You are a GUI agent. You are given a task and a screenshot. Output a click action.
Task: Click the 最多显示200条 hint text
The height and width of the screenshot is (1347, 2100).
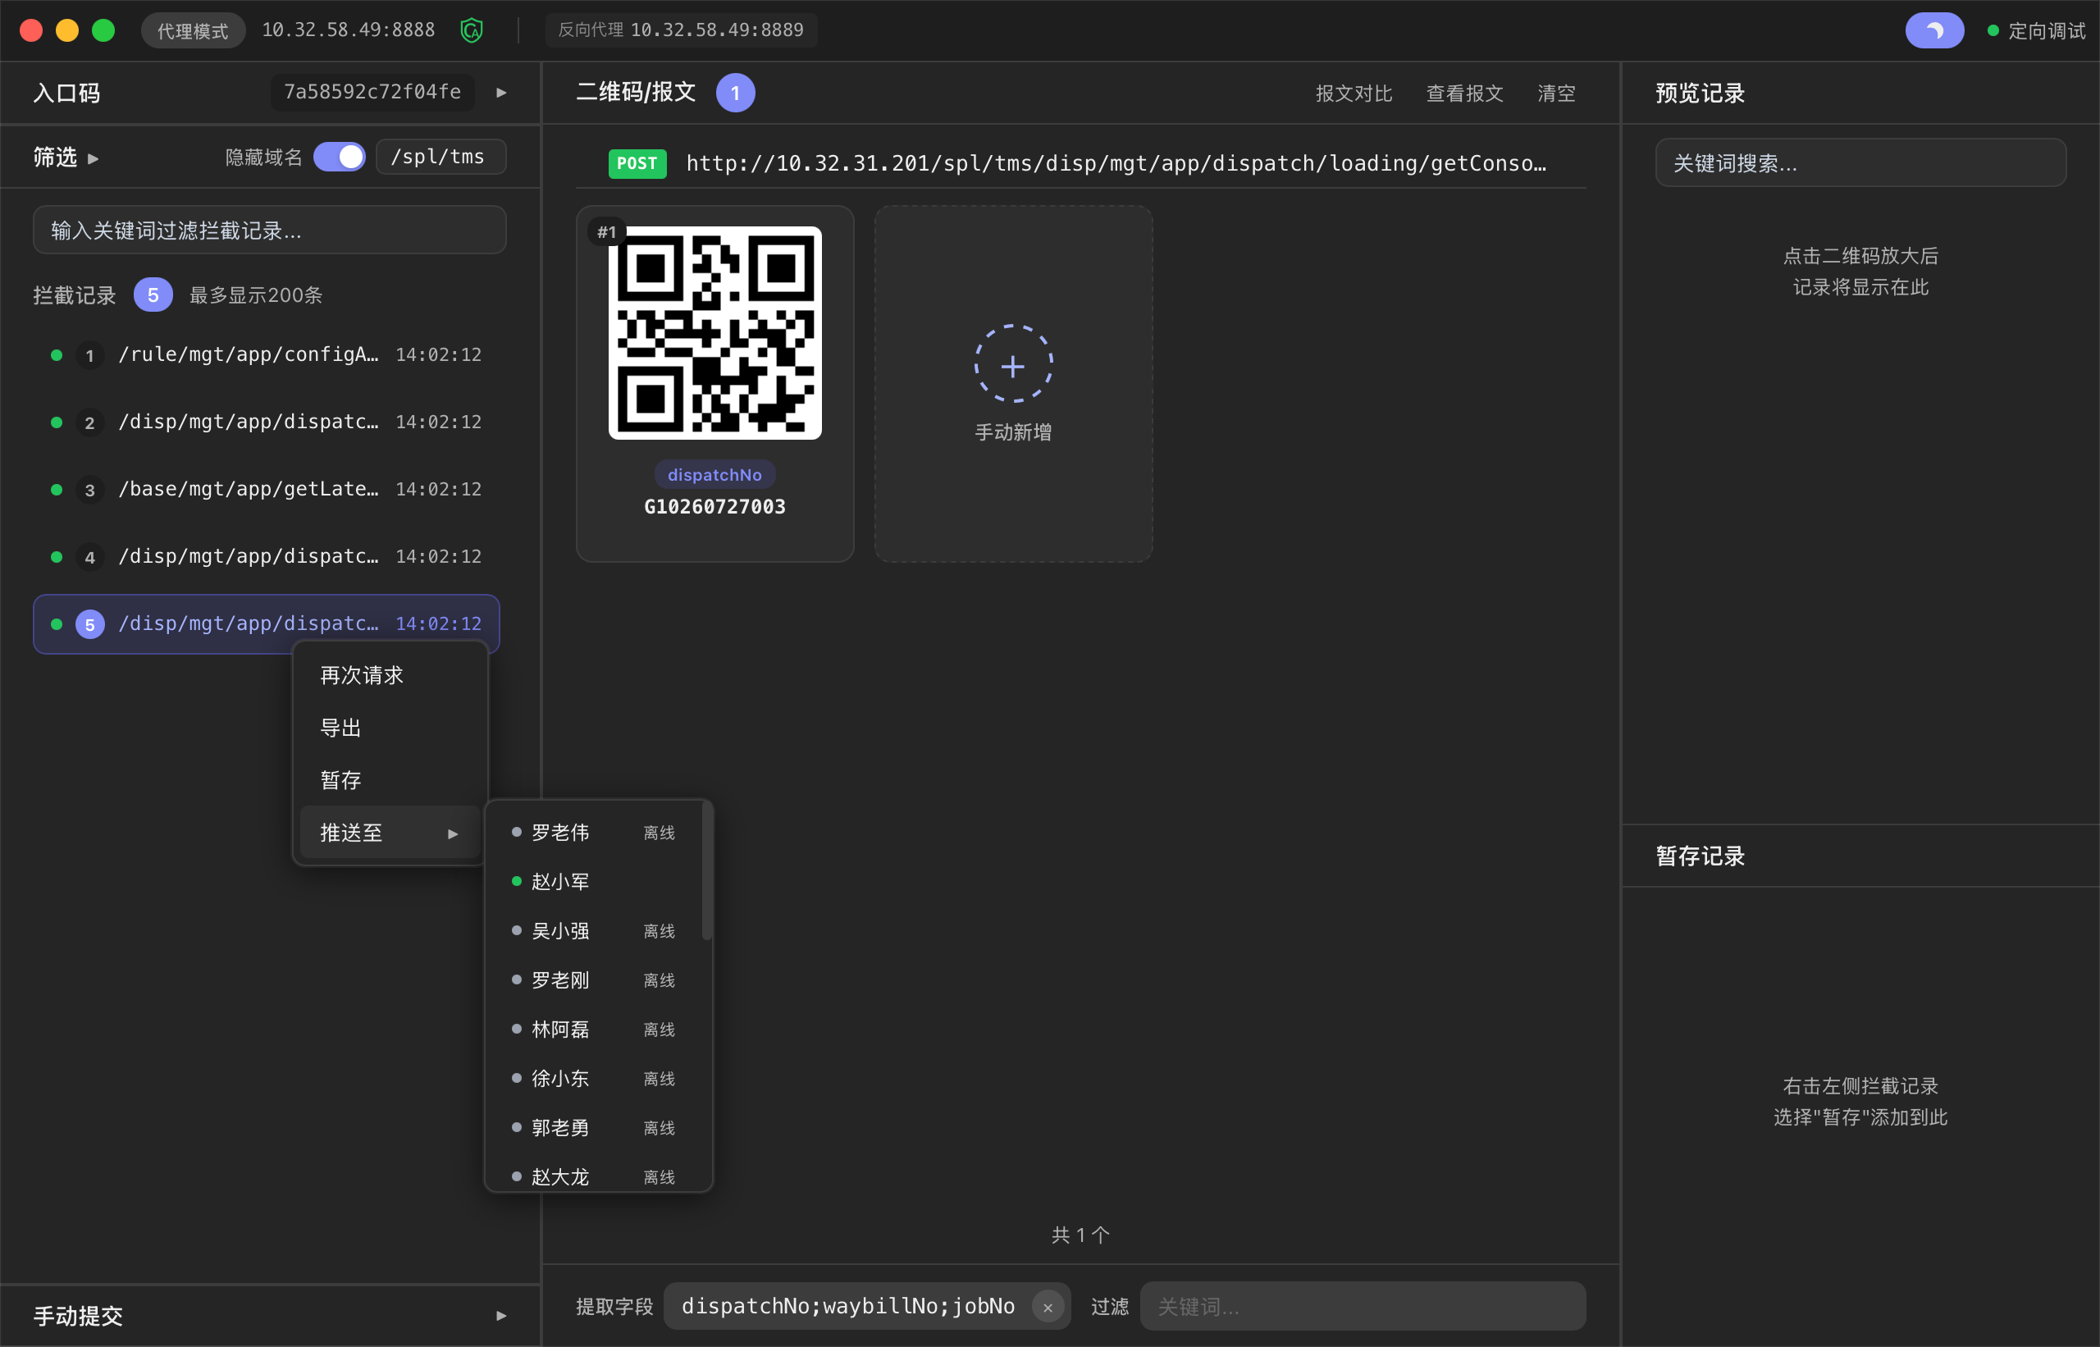point(256,295)
